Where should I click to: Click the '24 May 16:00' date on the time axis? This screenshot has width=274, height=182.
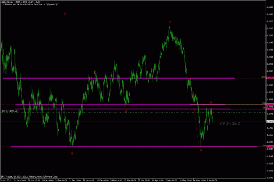(199, 180)
